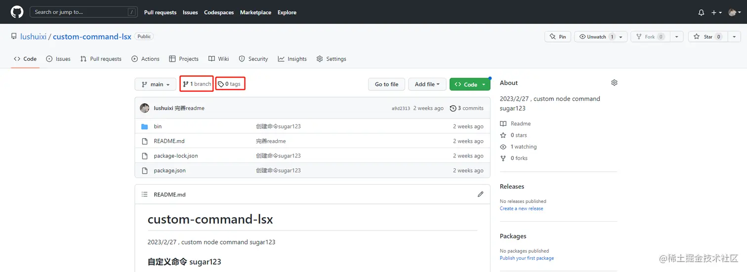747x272 pixels.
Task: View 1 watching link
Action: tap(518, 147)
